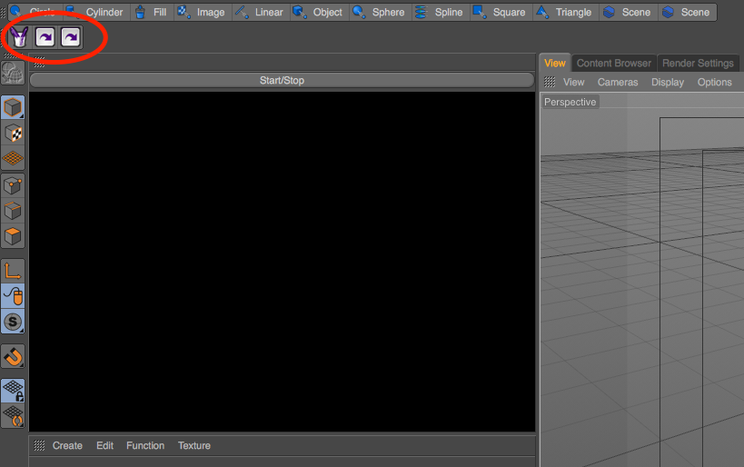Open the Create menu in material manager
Viewport: 744px width, 467px height.
pos(67,445)
